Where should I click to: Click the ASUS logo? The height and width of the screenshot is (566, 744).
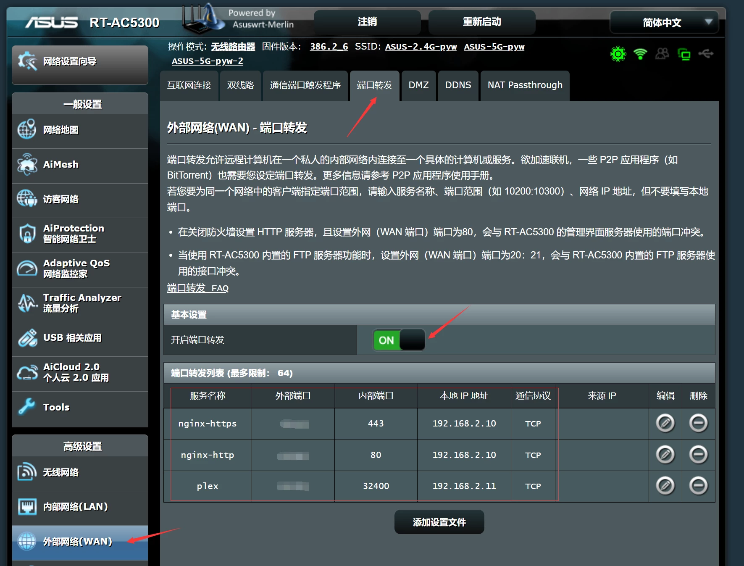[x=52, y=22]
